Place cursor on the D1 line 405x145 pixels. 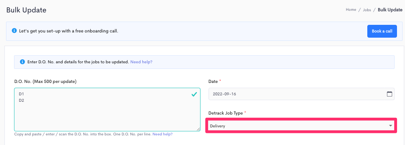pos(21,94)
